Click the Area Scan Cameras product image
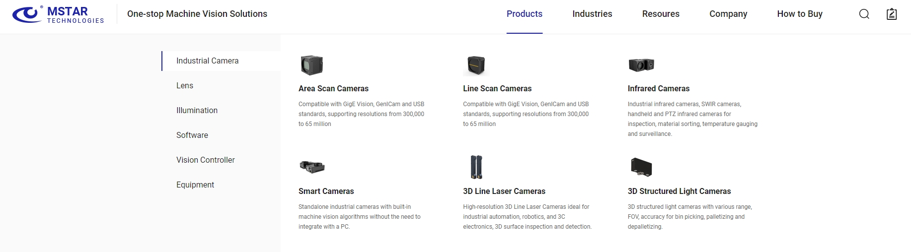 312,65
